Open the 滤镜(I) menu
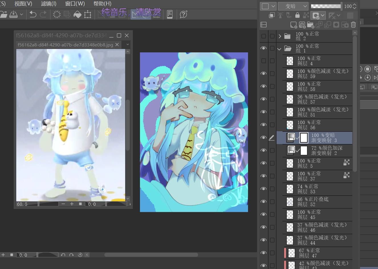The height and width of the screenshot is (269, 378). pos(48,4)
